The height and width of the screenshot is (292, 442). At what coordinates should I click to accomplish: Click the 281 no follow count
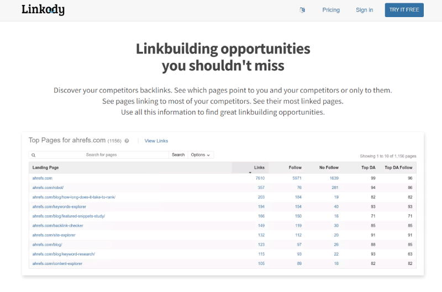(335, 187)
